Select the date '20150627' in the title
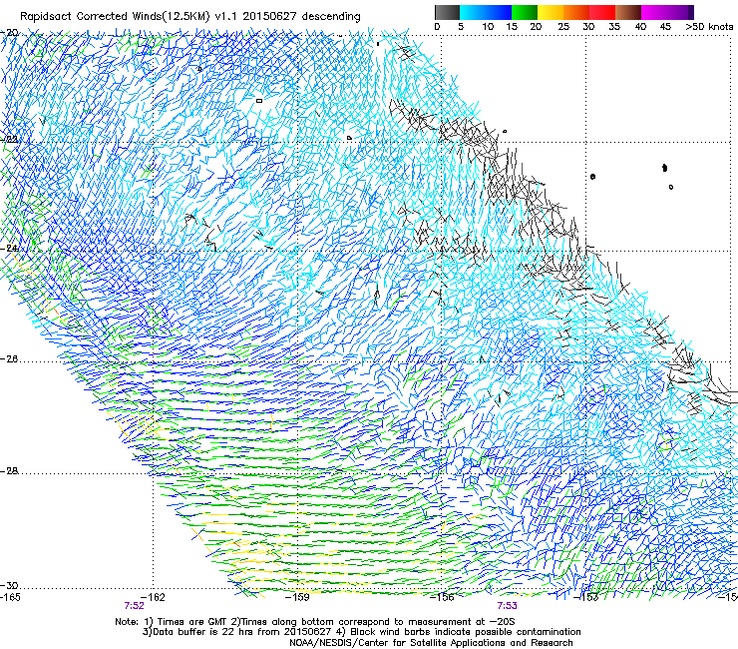 pos(269,17)
